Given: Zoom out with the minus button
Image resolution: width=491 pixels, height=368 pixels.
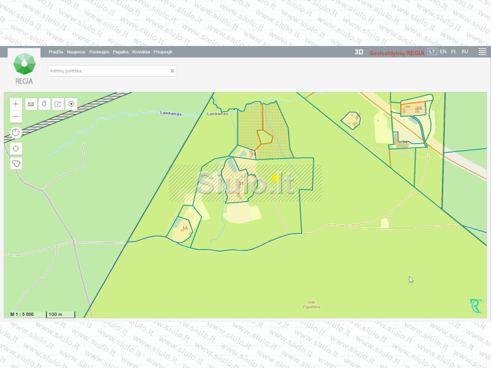Looking at the screenshot, I should [16, 117].
